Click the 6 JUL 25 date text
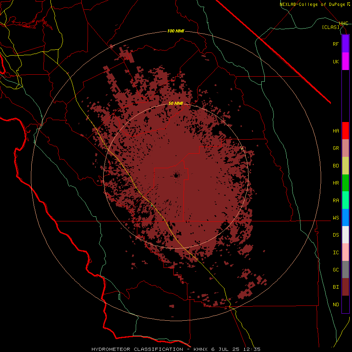 point(226,349)
